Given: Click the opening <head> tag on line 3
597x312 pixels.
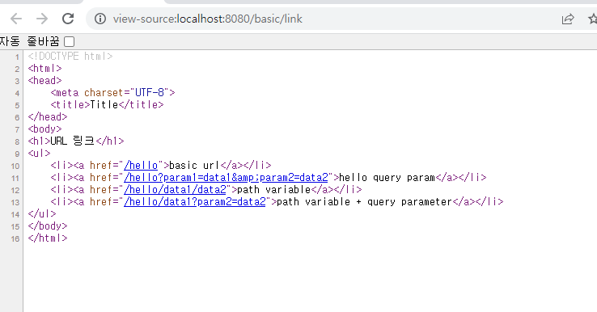Looking at the screenshot, I should pos(44,81).
